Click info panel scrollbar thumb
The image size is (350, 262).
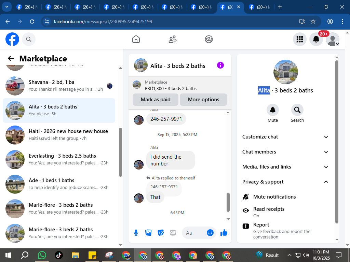click(337, 142)
